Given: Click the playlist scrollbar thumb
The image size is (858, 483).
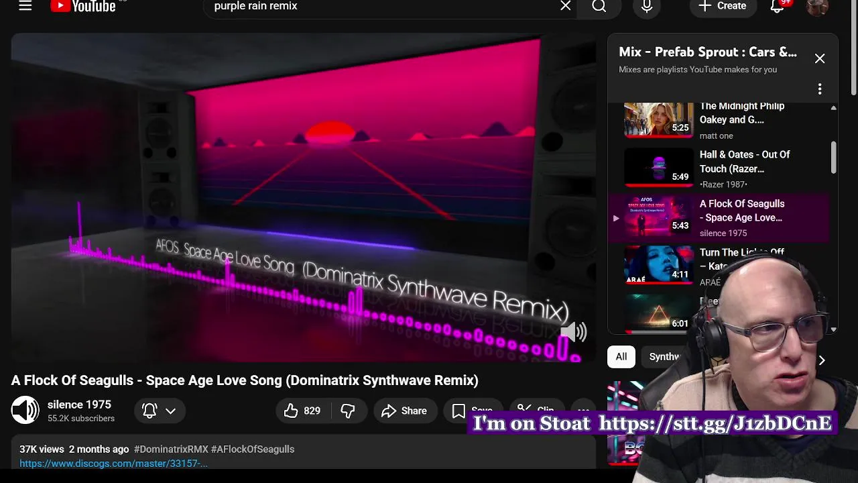Looking at the screenshot, I should pyautogui.click(x=833, y=157).
